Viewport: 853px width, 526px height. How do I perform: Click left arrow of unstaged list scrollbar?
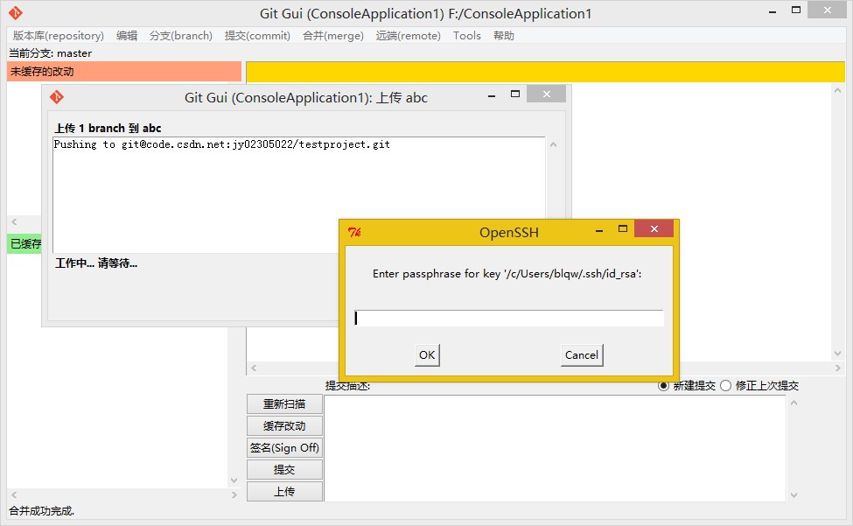pyautogui.click(x=14, y=222)
